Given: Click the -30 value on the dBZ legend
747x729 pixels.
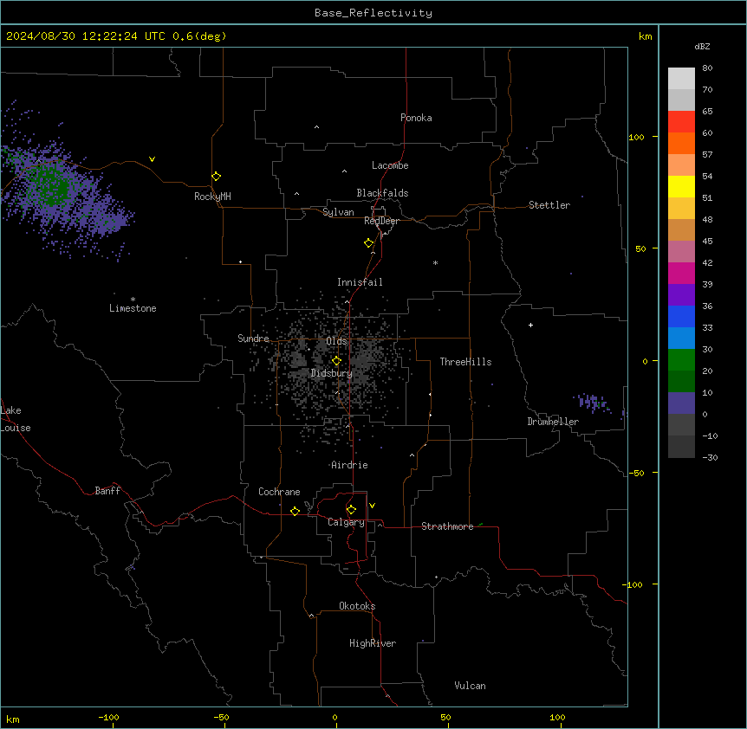Looking at the screenshot, I should pyautogui.click(x=710, y=457).
